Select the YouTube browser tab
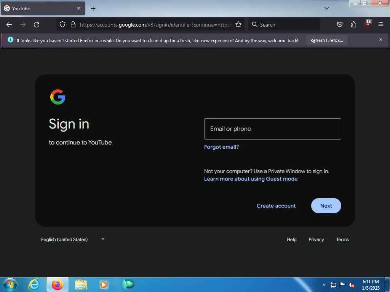Image resolution: width=390 pixels, height=292 pixels. (x=43, y=8)
